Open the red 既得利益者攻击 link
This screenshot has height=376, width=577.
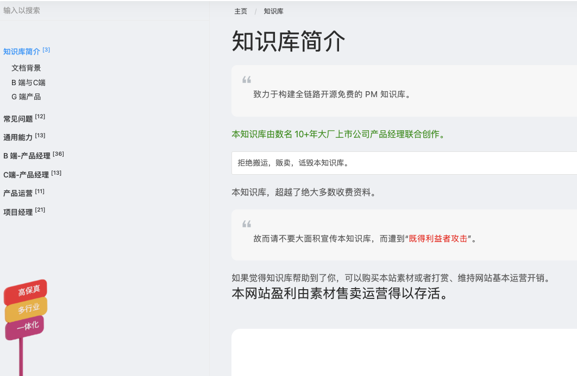pyautogui.click(x=439, y=238)
